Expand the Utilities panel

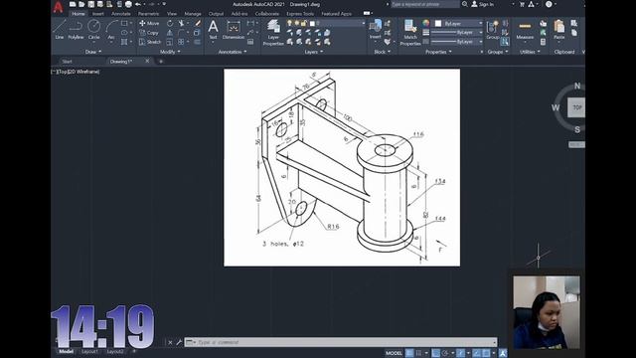[x=530, y=52]
